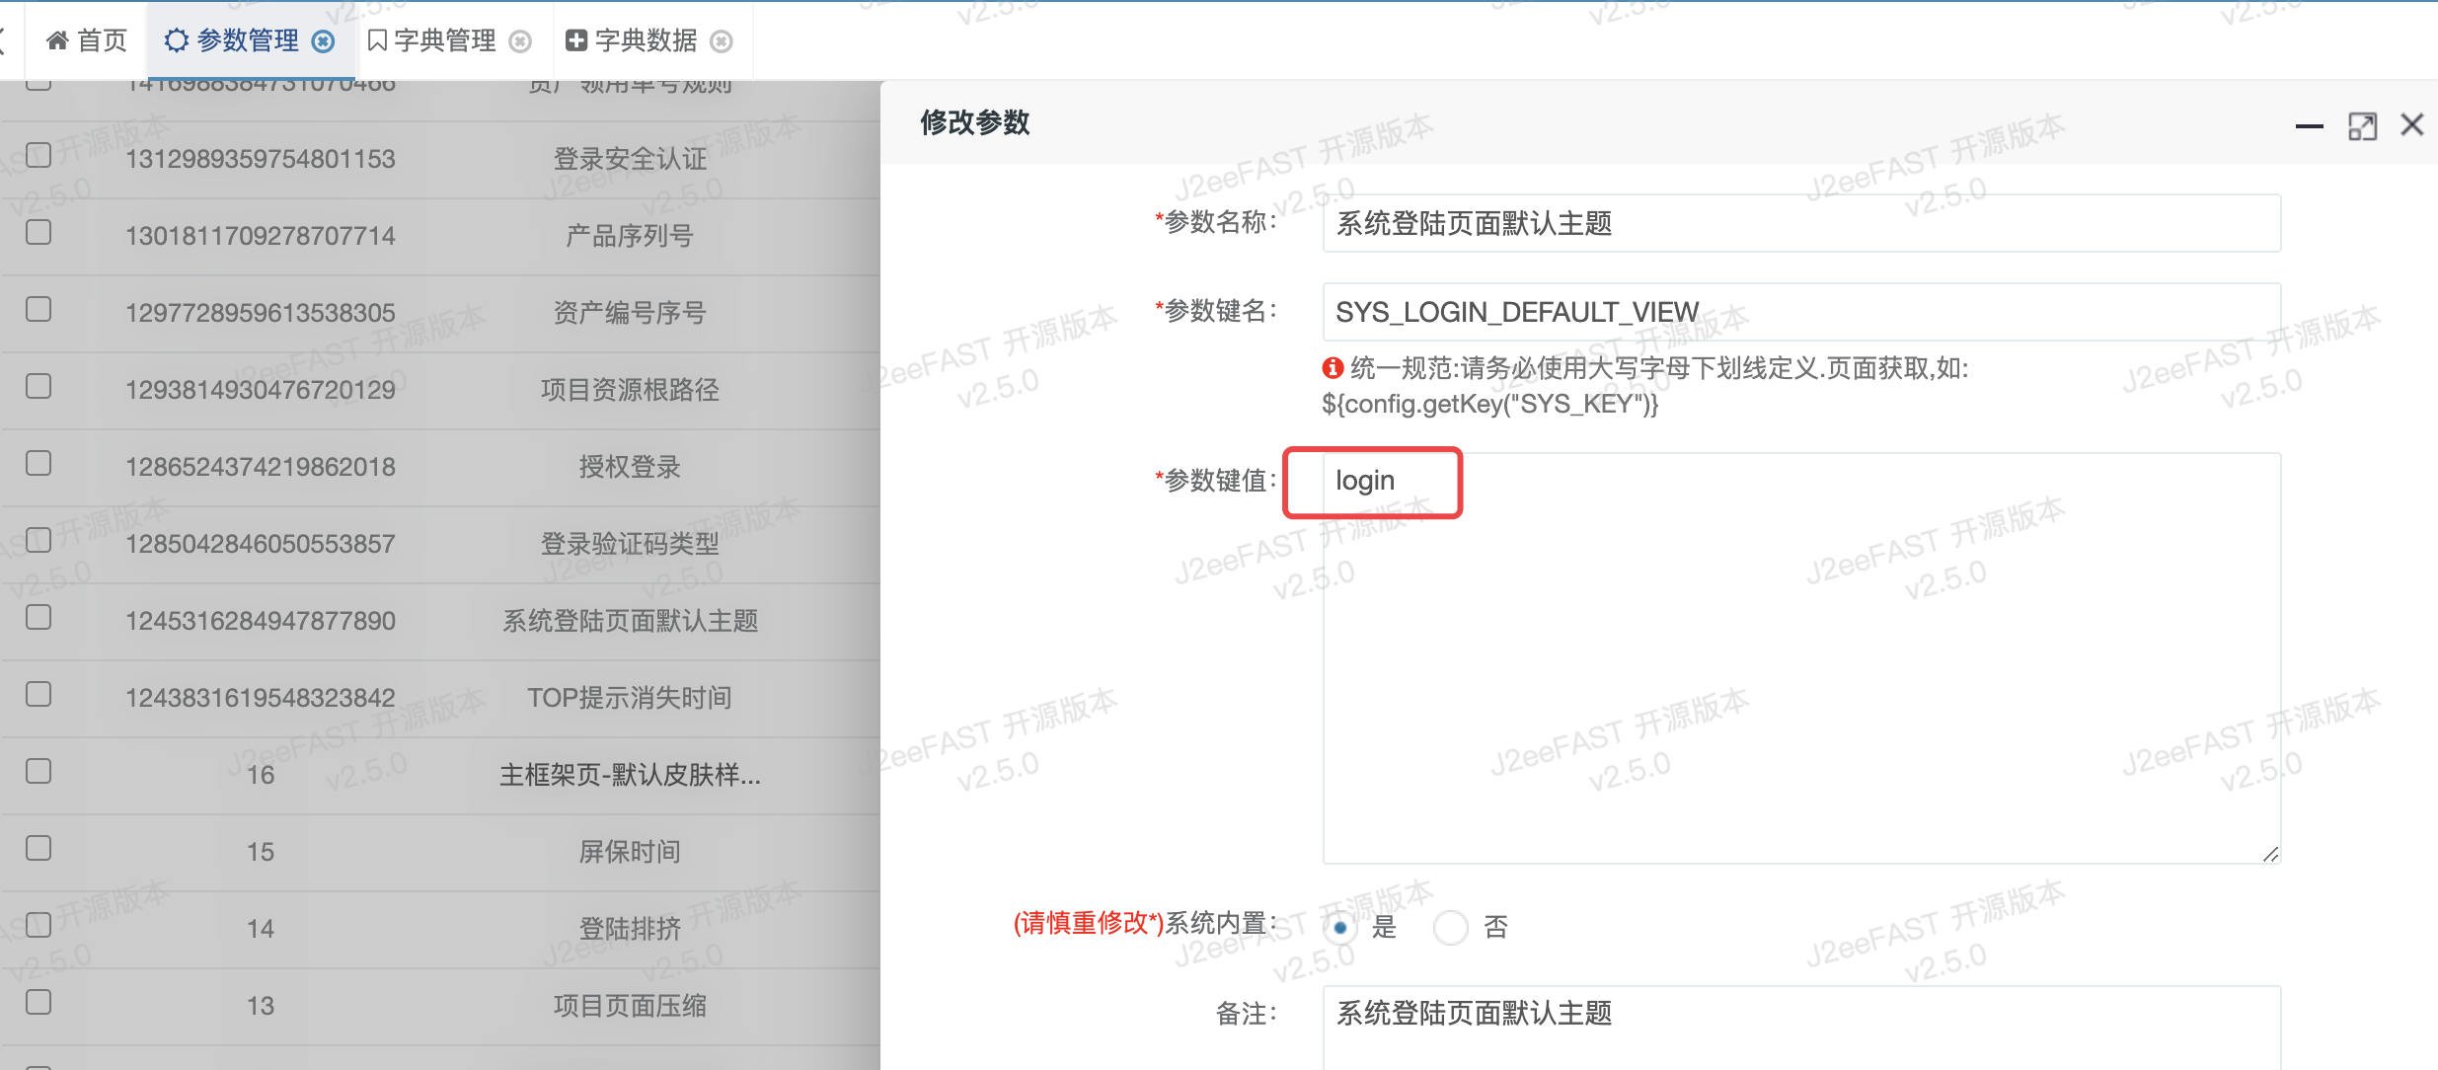Viewport: 2438px width, 1070px height.
Task: Select the 否 radio for 系统内置
Action: point(1450,927)
